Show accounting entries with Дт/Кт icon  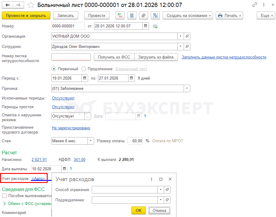[120, 15]
